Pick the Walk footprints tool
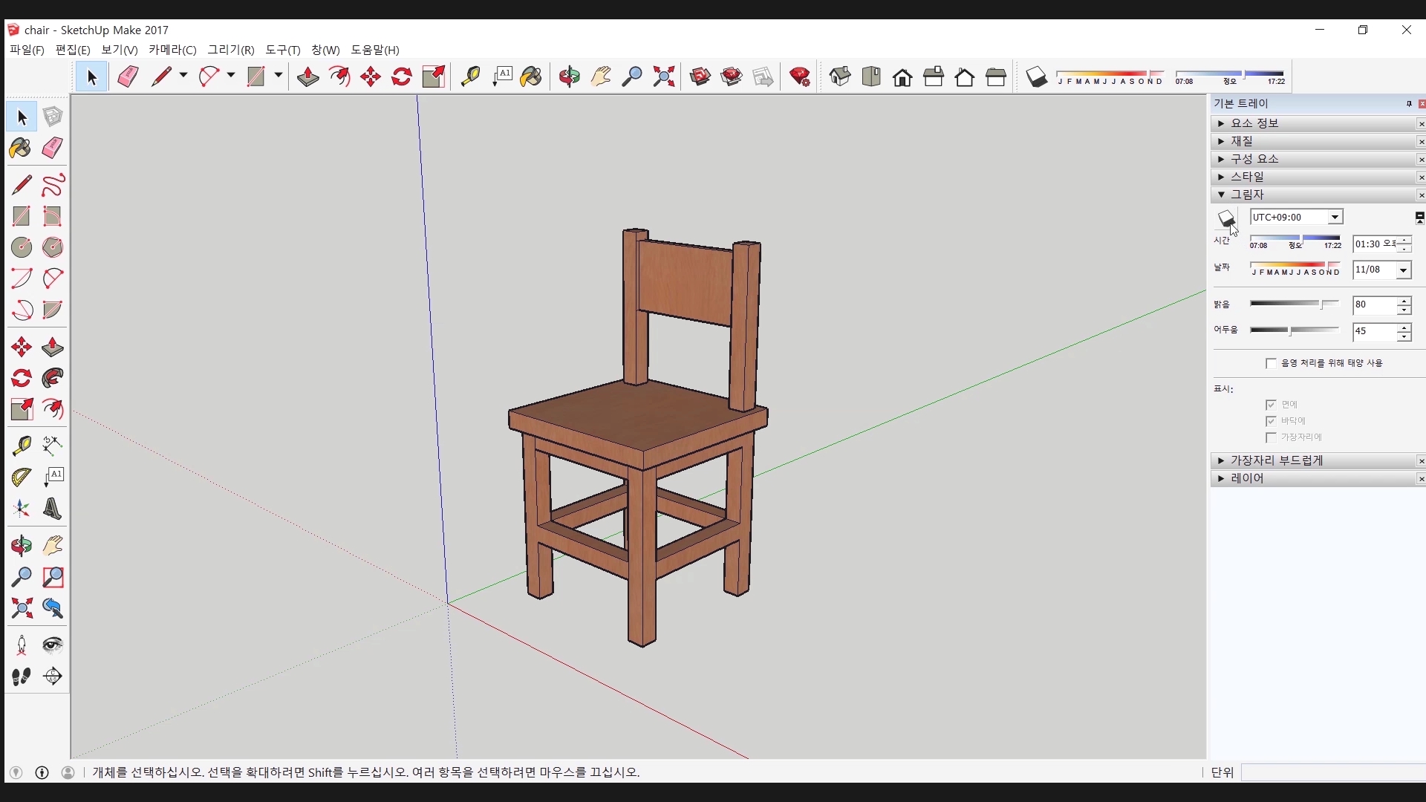 click(21, 677)
